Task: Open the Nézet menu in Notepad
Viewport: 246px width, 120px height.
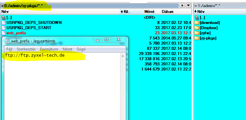Action: (x=67, y=49)
